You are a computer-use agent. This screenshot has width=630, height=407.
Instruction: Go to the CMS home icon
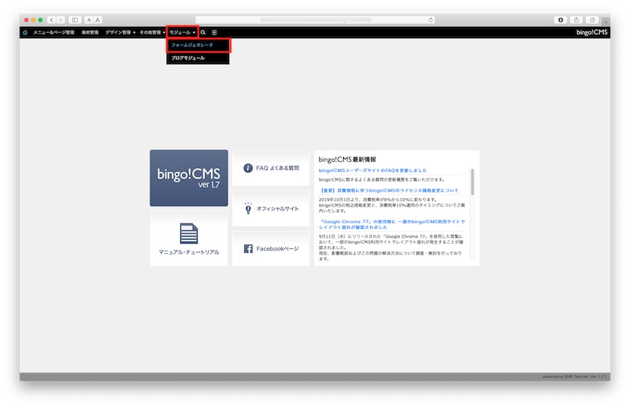pos(25,32)
